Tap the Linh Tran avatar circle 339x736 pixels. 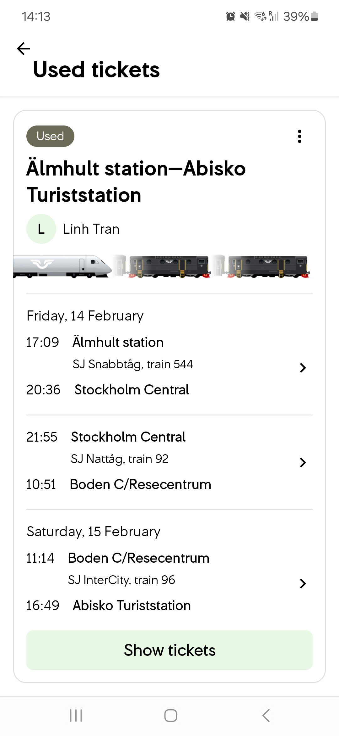[41, 229]
